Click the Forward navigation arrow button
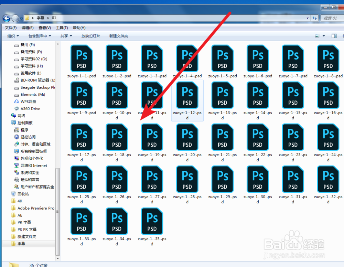This screenshot has width=344, height=267. pos(15,18)
